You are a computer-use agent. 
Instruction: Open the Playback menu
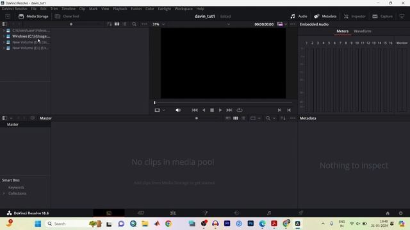tap(120, 8)
